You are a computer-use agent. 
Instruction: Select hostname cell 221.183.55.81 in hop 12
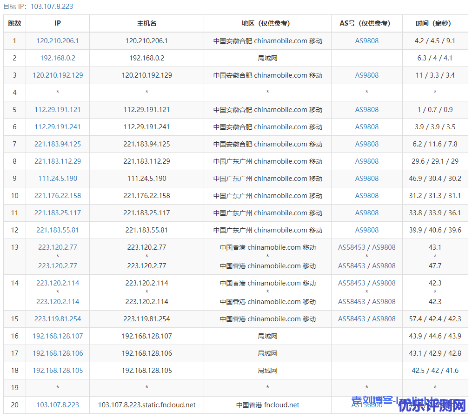[146, 230]
